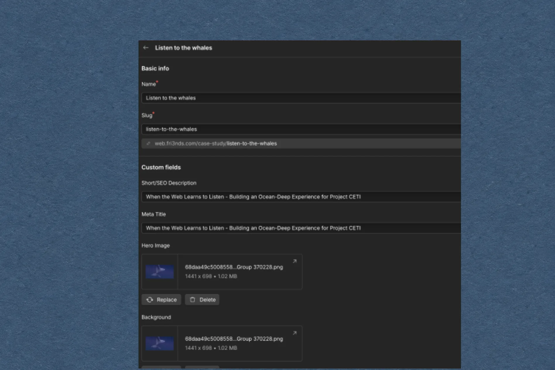
Task: Open the web.fri3nds.com case-study URL preview
Action: tap(301, 143)
